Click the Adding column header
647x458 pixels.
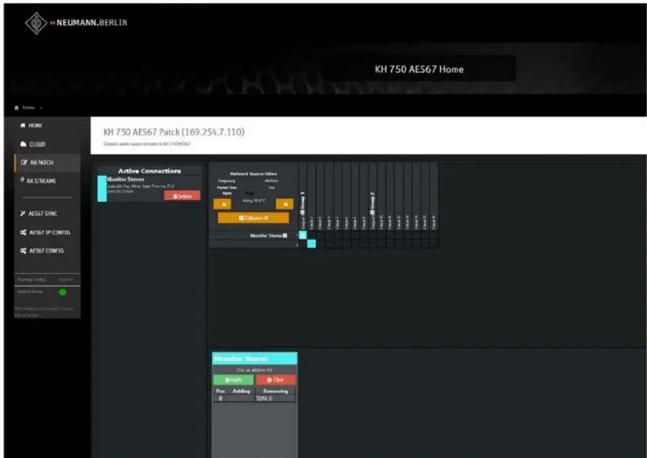(241, 391)
